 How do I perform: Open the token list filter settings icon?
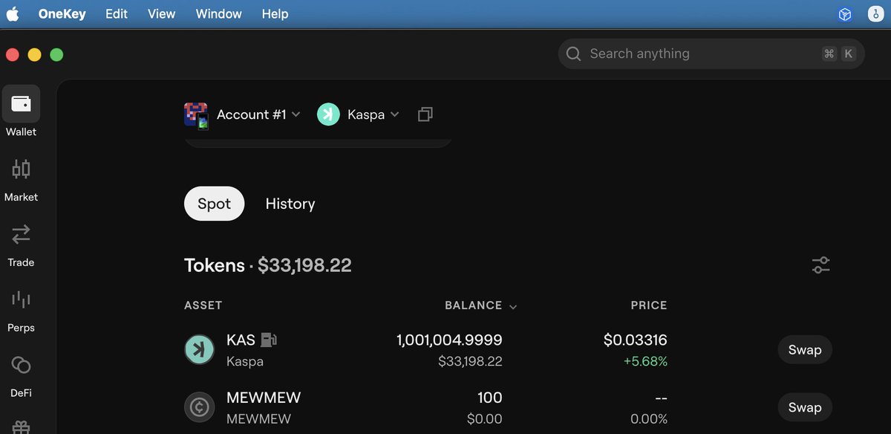point(820,265)
